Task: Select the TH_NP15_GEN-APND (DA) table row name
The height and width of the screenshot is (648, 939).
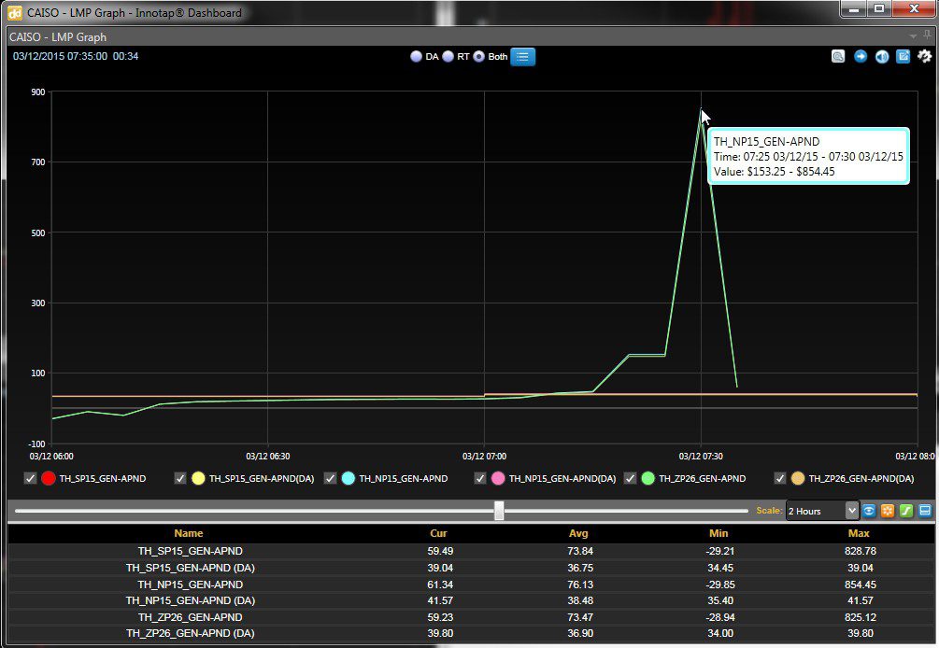Action: click(191, 600)
